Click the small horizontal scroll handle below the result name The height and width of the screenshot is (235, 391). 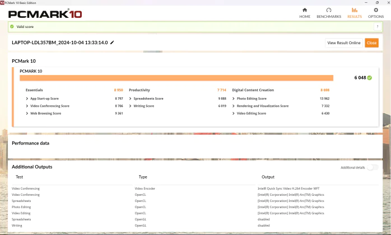[153, 51]
